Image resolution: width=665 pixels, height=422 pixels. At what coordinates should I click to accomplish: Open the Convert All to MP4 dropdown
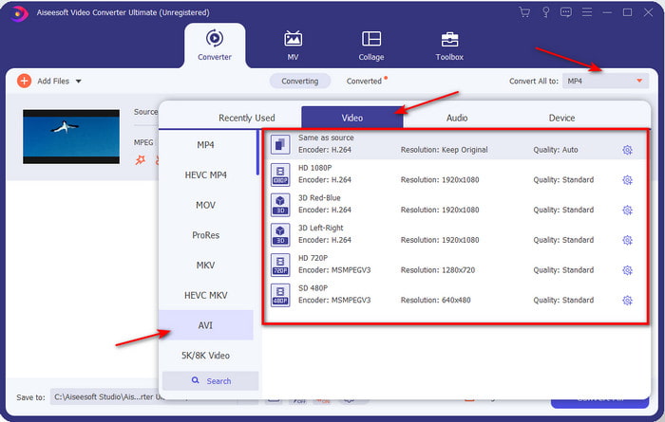605,81
